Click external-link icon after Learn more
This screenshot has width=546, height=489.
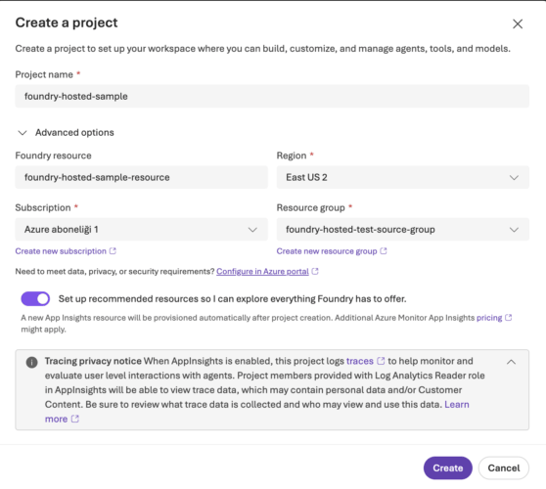75,419
